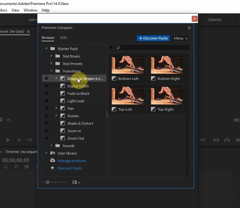Favorite the Shake & Distort star
Image resolution: width=240 pixels, height=208 pixels.
[46, 123]
